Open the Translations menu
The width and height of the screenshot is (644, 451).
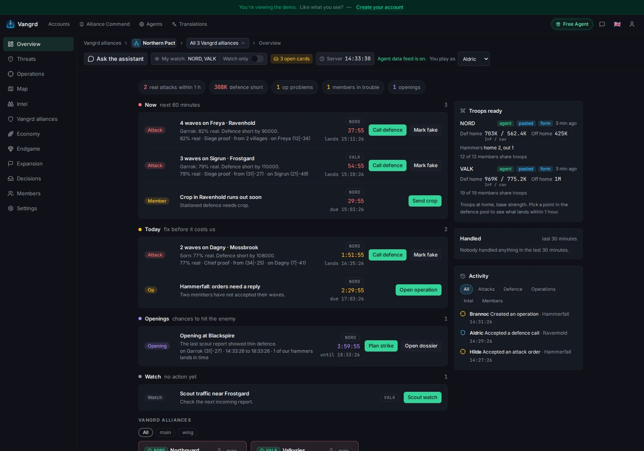coord(189,24)
